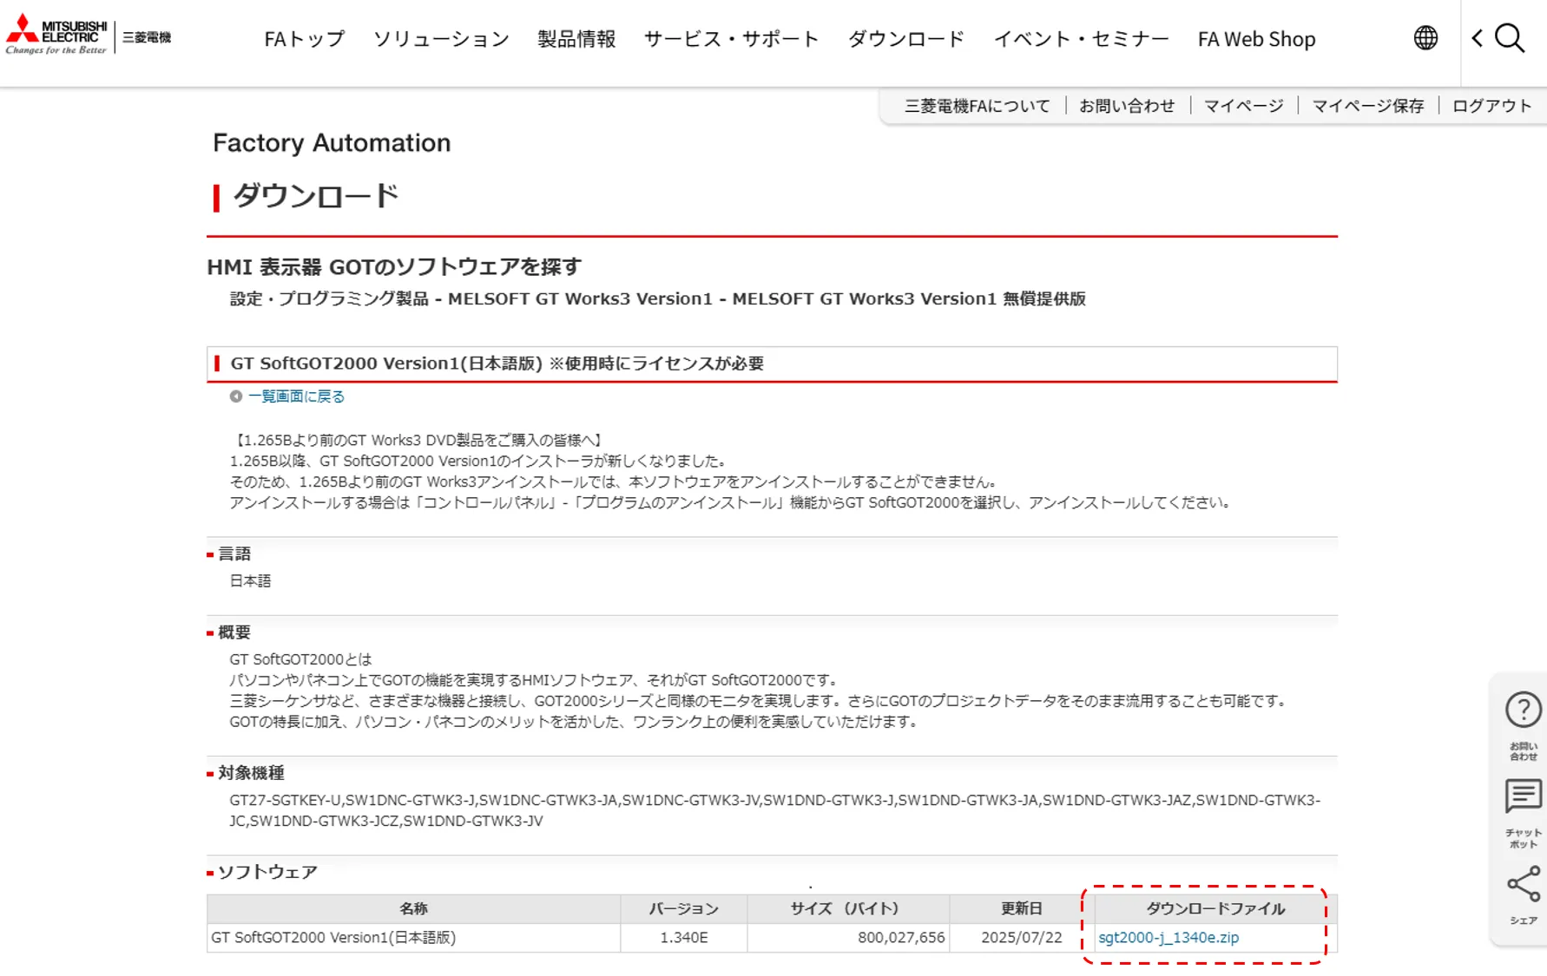This screenshot has height=976, width=1547.
Task: Click the ログアウト link
Action: [x=1491, y=106]
